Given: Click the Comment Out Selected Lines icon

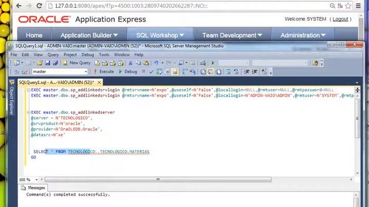Looking at the screenshot, I should point(228,72).
